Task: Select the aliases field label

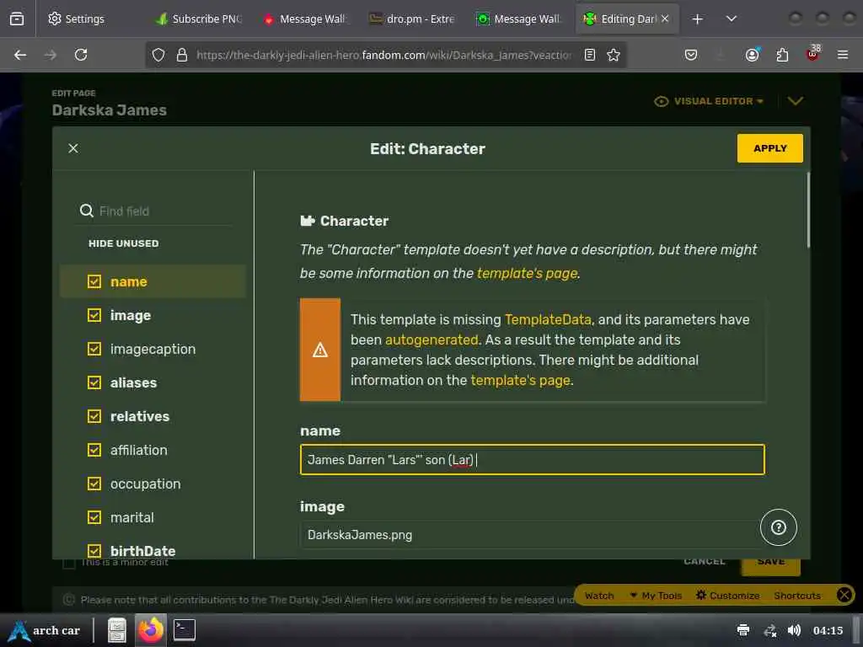Action: pyautogui.click(x=133, y=383)
